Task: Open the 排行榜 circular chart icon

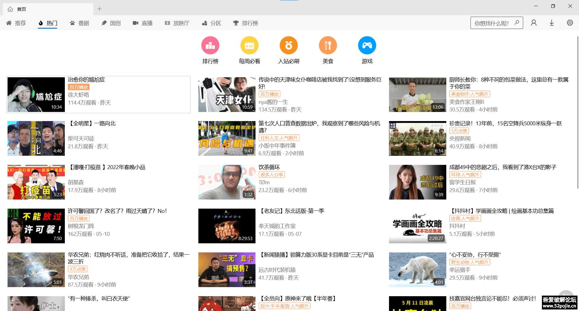Action: tap(210, 45)
